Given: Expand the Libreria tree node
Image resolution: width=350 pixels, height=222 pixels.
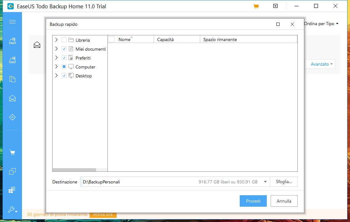Looking at the screenshot, I should tap(56, 40).
